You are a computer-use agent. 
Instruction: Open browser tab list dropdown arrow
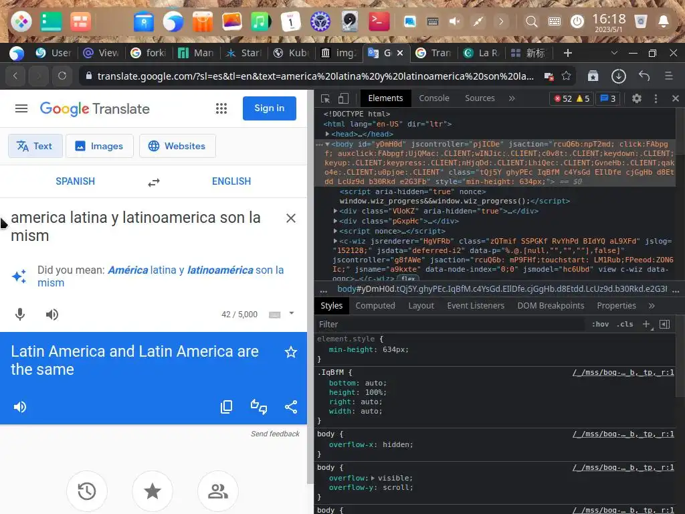tap(614, 53)
